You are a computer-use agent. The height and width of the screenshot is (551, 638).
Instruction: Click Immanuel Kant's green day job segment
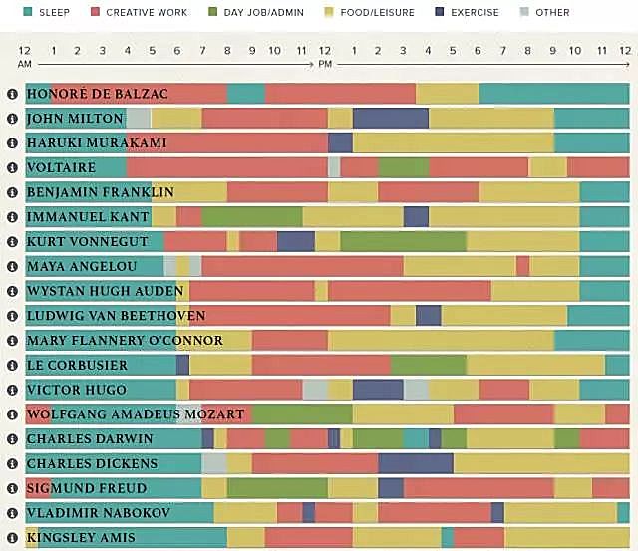point(252,217)
